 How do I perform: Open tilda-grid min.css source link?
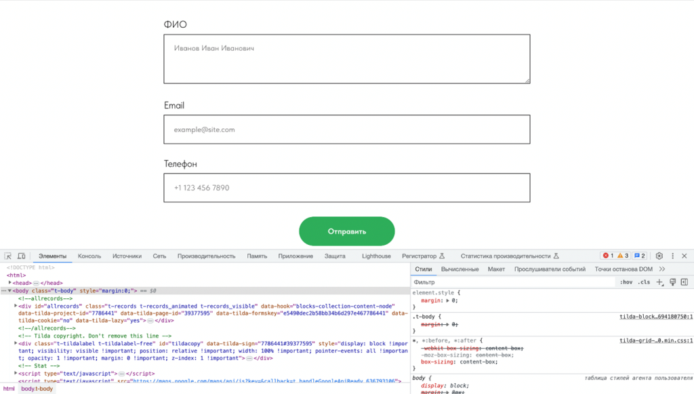tap(656, 340)
